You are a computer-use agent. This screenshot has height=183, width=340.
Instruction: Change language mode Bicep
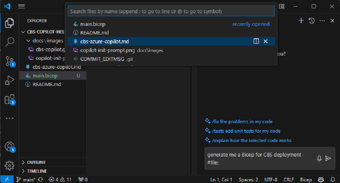point(306,180)
